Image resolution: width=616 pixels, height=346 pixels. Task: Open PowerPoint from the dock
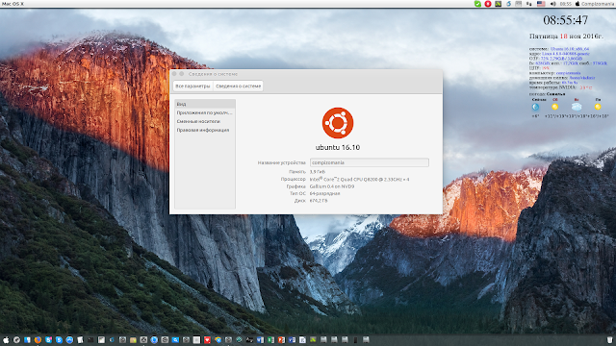pyautogui.click(x=281, y=339)
